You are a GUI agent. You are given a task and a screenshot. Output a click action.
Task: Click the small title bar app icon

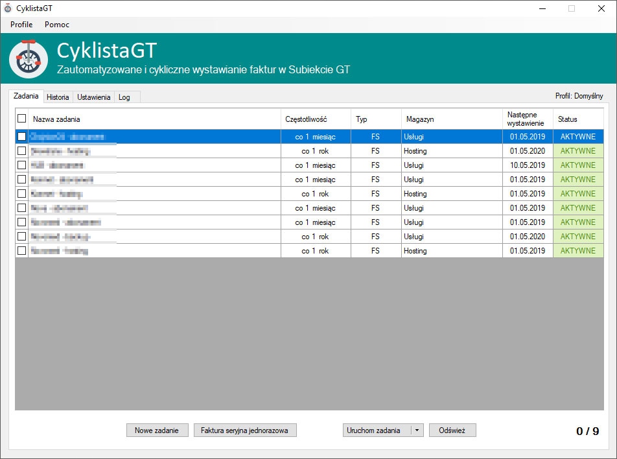(x=8, y=8)
